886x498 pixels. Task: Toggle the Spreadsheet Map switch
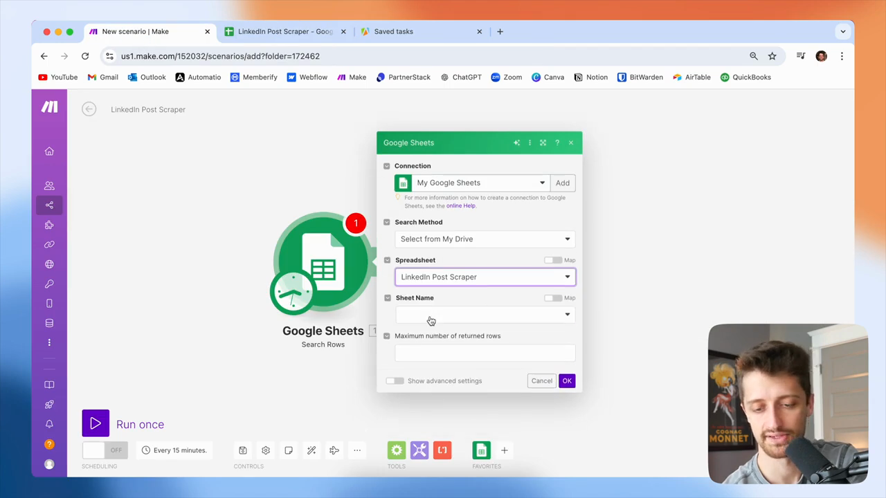(x=552, y=260)
